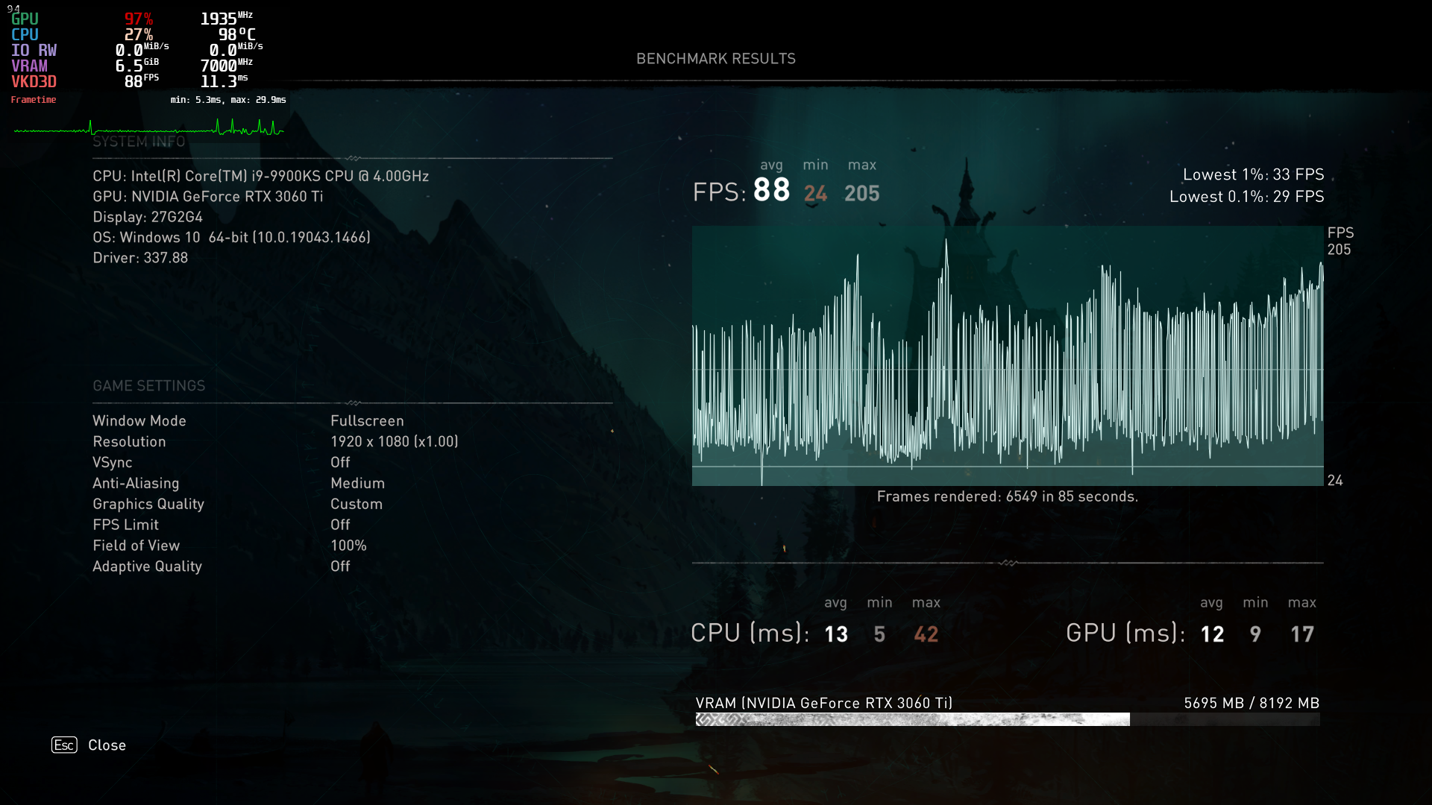Select the "1920 x 1080 (x1.00)" value

[395, 442]
